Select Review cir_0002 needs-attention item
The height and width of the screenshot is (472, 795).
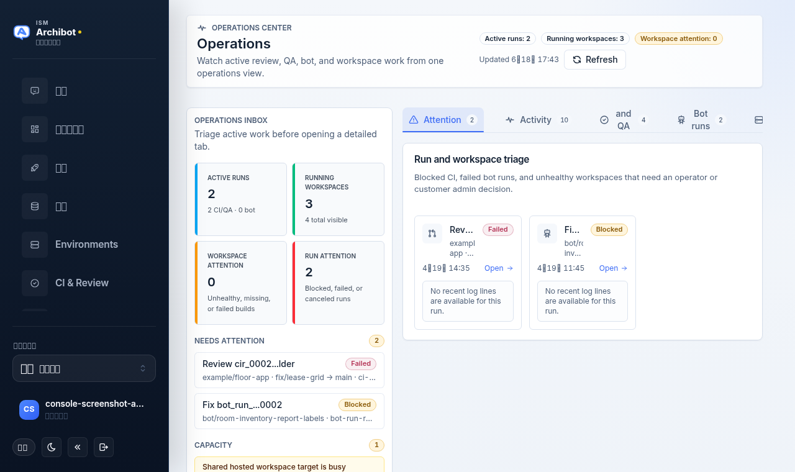289,370
